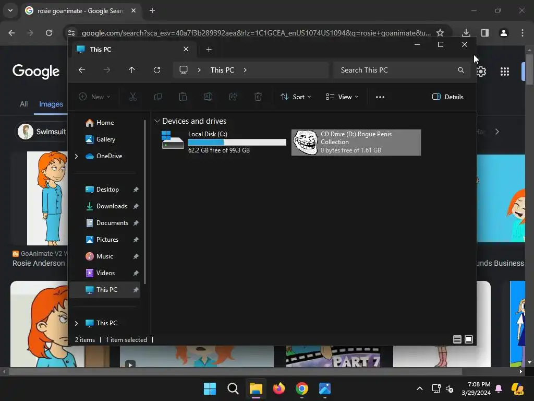The height and width of the screenshot is (401, 534).
Task: Click the Copy icon in File Explorer toolbar
Action: pos(157,97)
